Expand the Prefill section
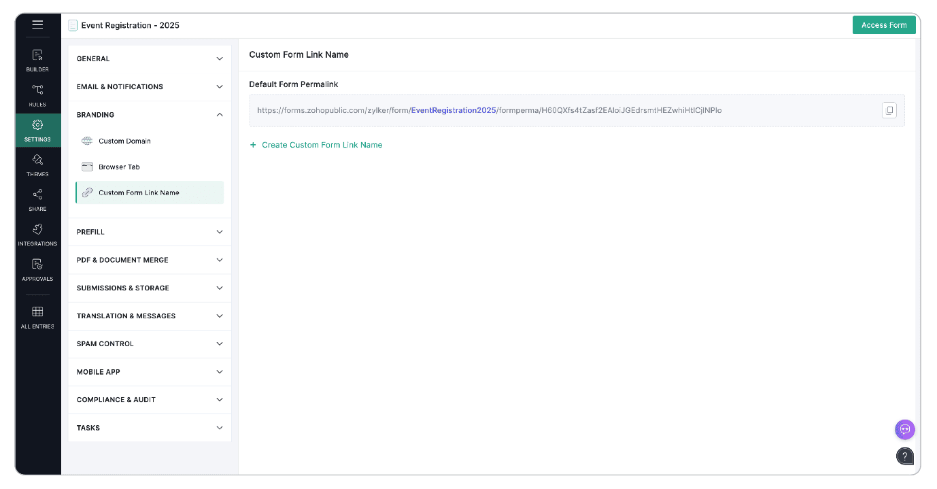The width and height of the screenshot is (937, 489). tap(150, 232)
